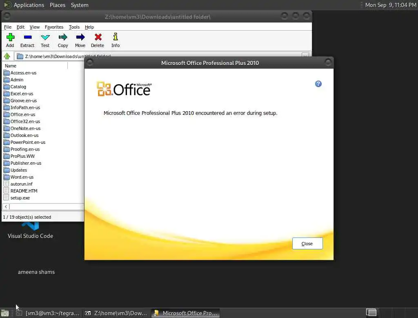Open the Favorites menu
Viewport: 418px width, 318px height.
pos(54,27)
